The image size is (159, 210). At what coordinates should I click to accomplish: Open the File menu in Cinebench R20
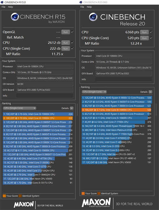(x=82, y=7)
